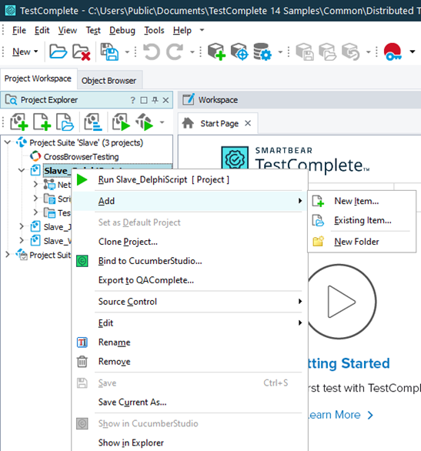Image resolution: width=421 pixels, height=451 pixels.
Task: Collapse Project Suite 'Slave' tree node
Action: (8, 142)
